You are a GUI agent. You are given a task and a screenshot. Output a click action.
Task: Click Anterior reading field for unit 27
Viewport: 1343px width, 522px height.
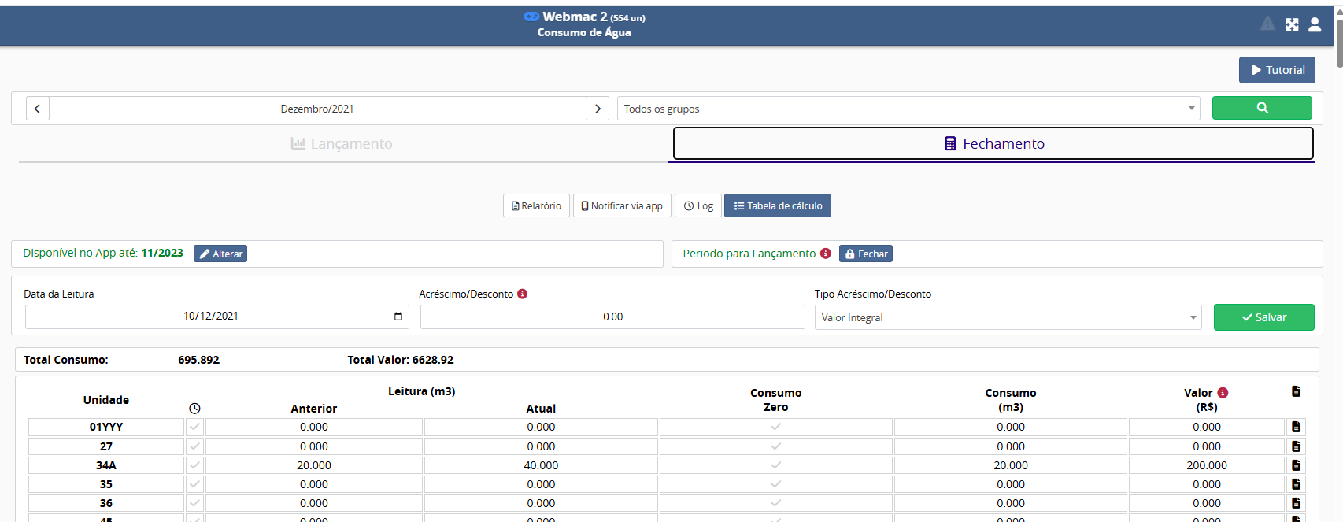pyautogui.click(x=314, y=446)
